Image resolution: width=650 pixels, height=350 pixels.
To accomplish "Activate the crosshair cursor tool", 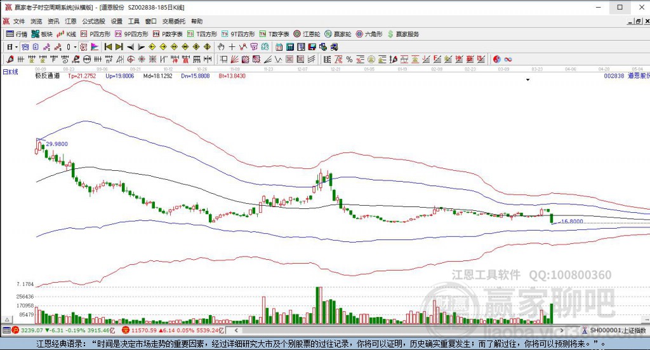I will pos(232,47).
